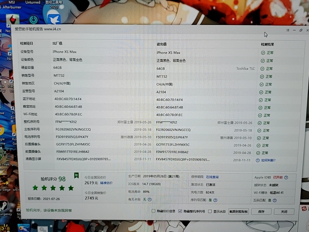
Task: Click the 检测项目 column header
Action: click(27, 43)
